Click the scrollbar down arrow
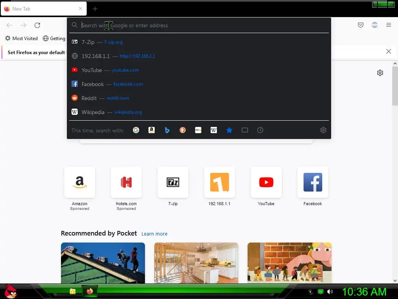This screenshot has height=299, width=398. [x=395, y=281]
